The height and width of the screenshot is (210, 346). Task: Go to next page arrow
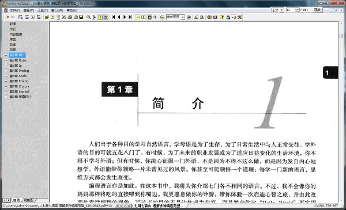(x=125, y=17)
